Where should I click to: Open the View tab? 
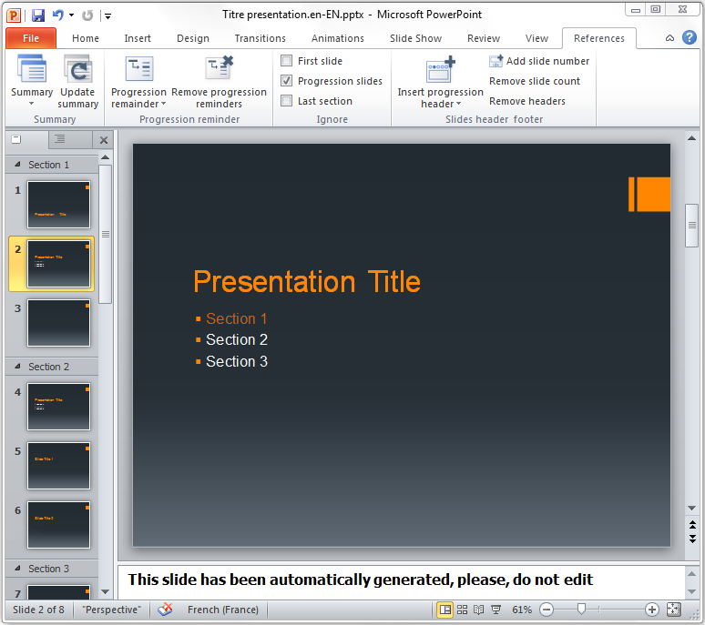pos(536,38)
